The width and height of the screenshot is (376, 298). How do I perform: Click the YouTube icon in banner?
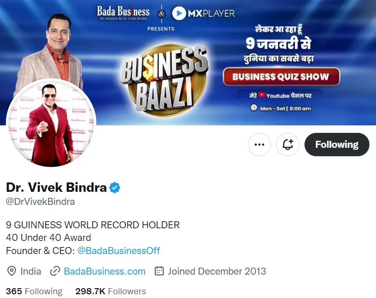coord(262,95)
